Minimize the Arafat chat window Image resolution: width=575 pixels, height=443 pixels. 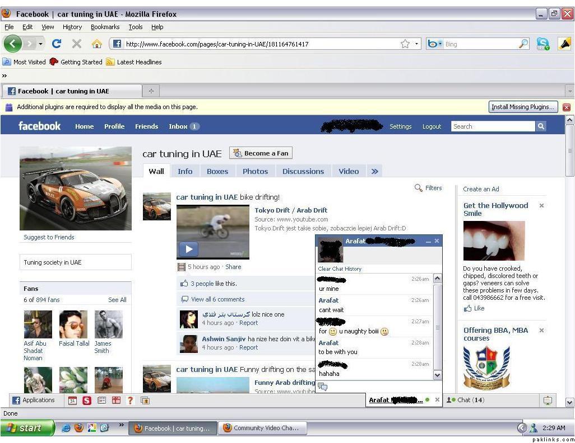428,242
